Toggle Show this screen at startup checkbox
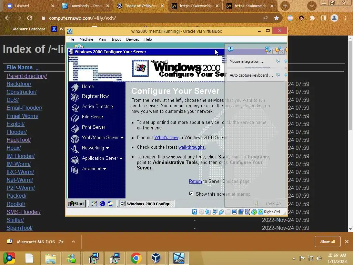Viewport: 353px width, 265px height. (x=191, y=194)
